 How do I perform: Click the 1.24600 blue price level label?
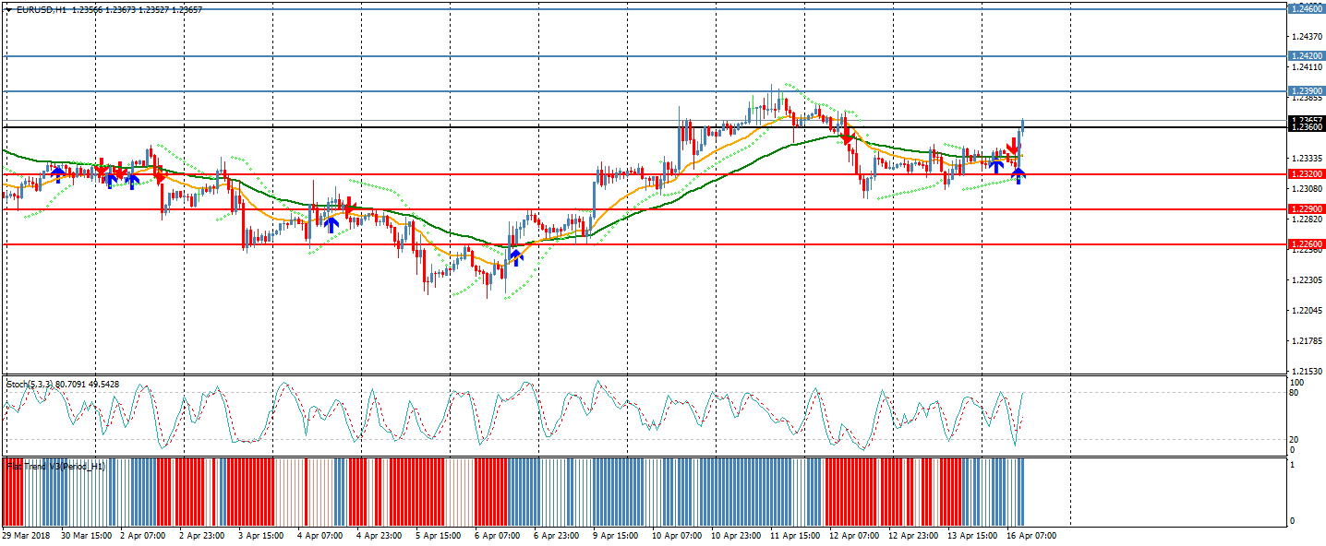pyautogui.click(x=1306, y=8)
